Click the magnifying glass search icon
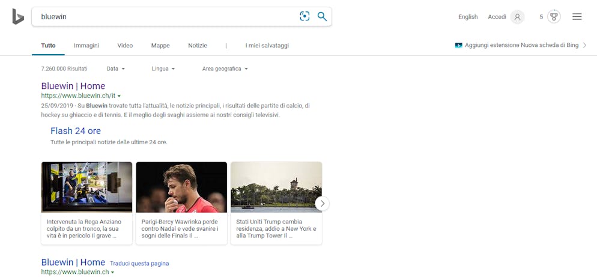This screenshot has width=597, height=277. click(x=322, y=16)
